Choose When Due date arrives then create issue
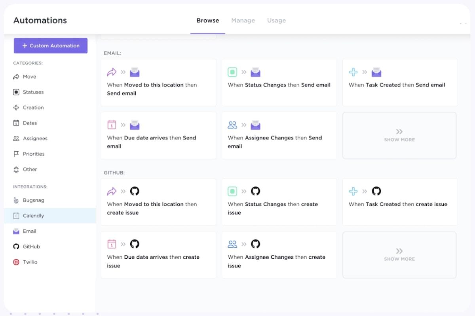 tap(159, 255)
